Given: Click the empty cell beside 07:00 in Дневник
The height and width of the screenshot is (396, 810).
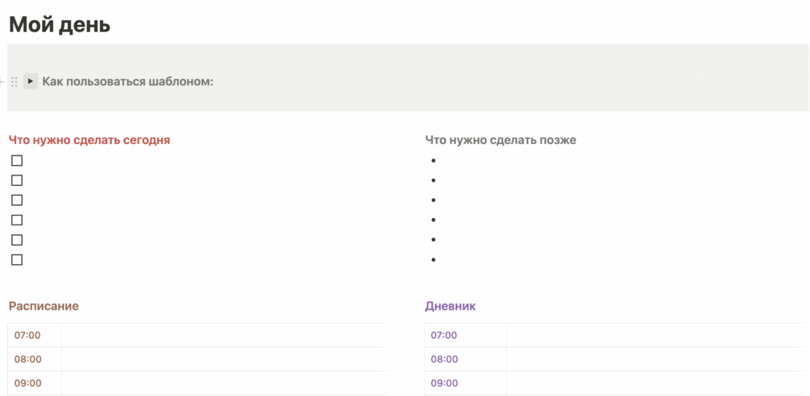Looking at the screenshot, I should point(653,336).
